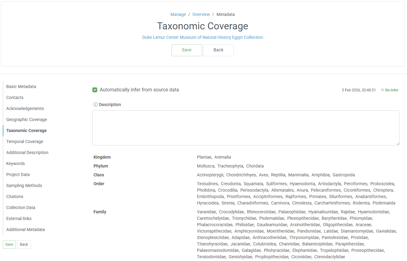The height and width of the screenshot is (261, 407).
Task: Click the bottom Save button
Action: point(9,244)
